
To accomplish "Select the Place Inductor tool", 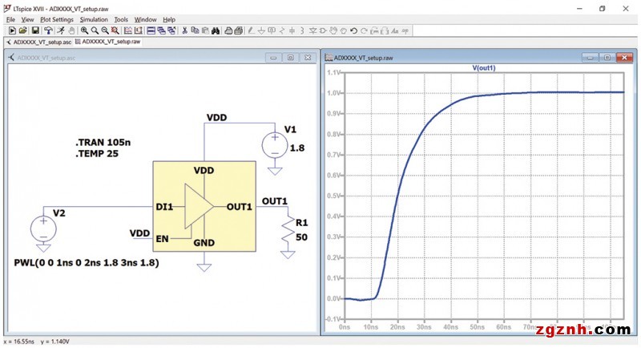I will (302, 30).
